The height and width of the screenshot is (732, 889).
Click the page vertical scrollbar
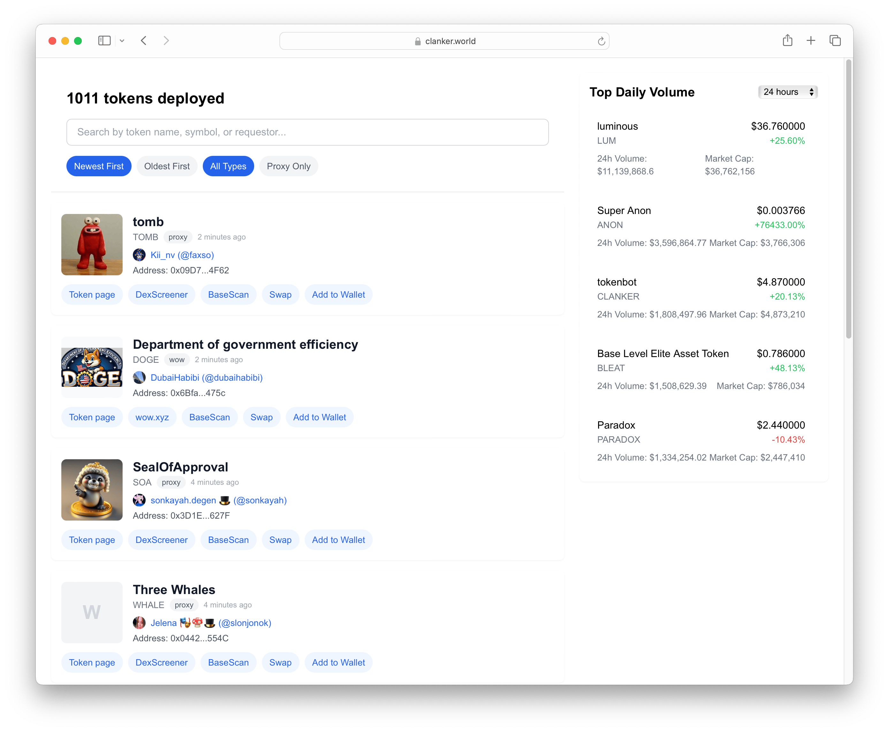pos(848,198)
